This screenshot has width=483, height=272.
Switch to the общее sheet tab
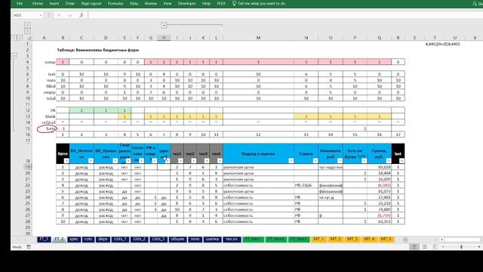pyautogui.click(x=177, y=240)
